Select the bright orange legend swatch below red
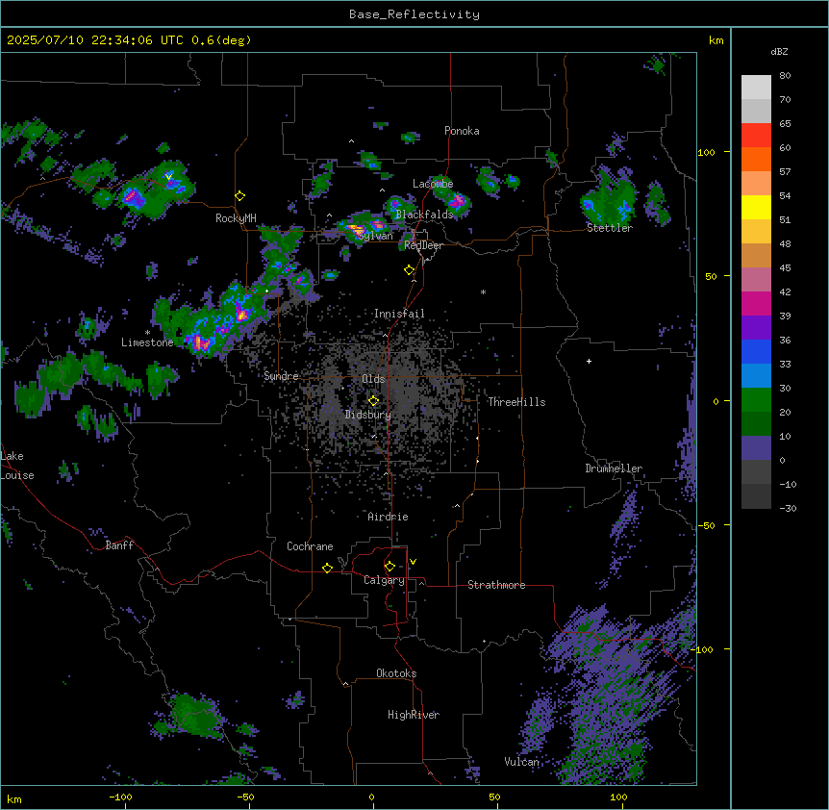Image resolution: width=829 pixels, height=810 pixels. (756, 159)
